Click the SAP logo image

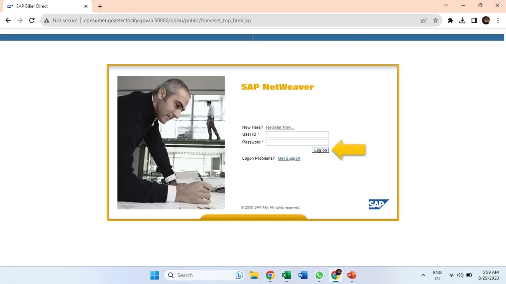click(379, 204)
